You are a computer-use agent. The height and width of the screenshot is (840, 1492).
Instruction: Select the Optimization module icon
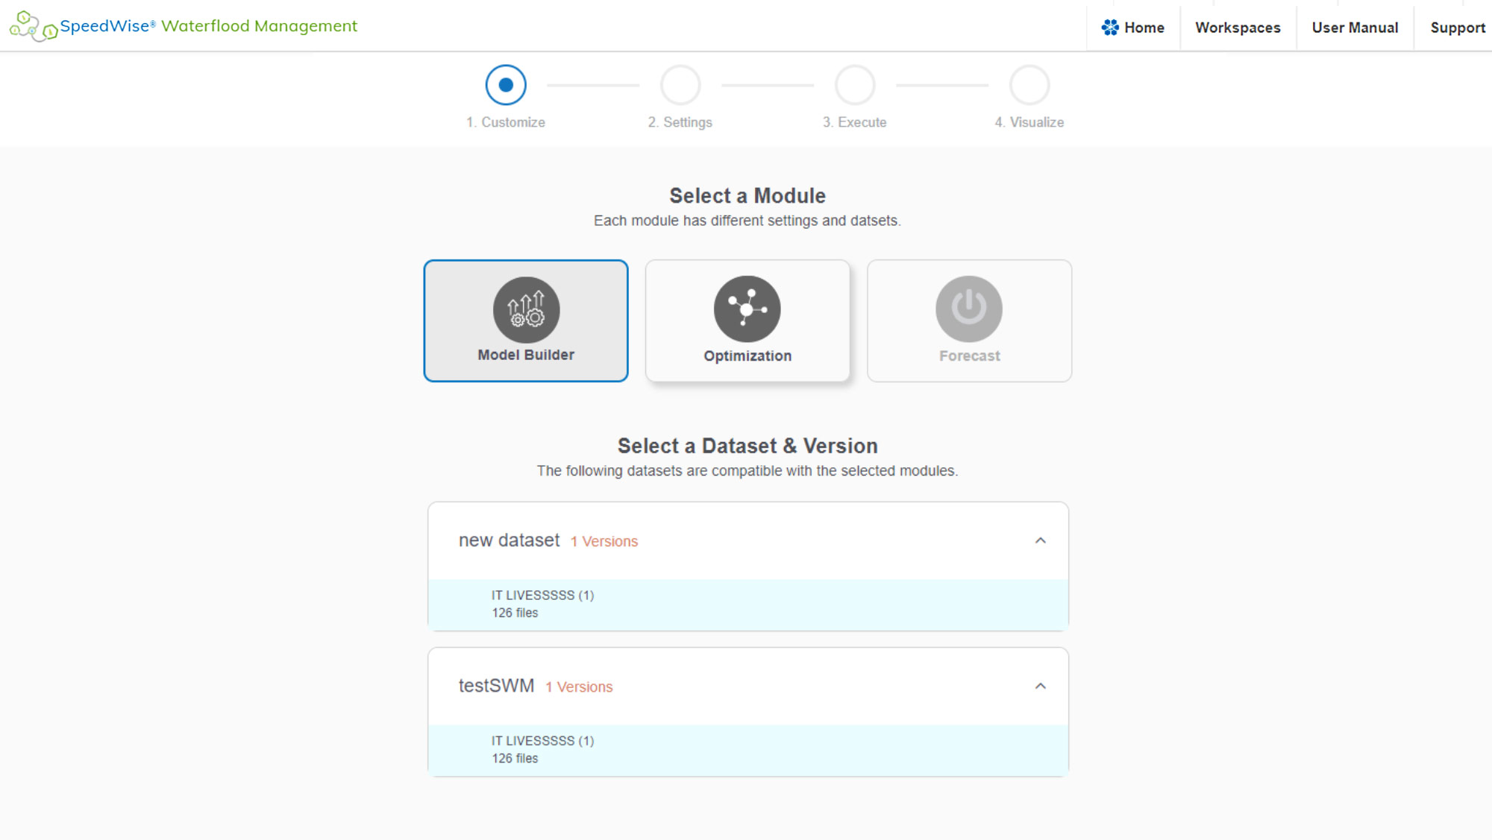point(747,309)
